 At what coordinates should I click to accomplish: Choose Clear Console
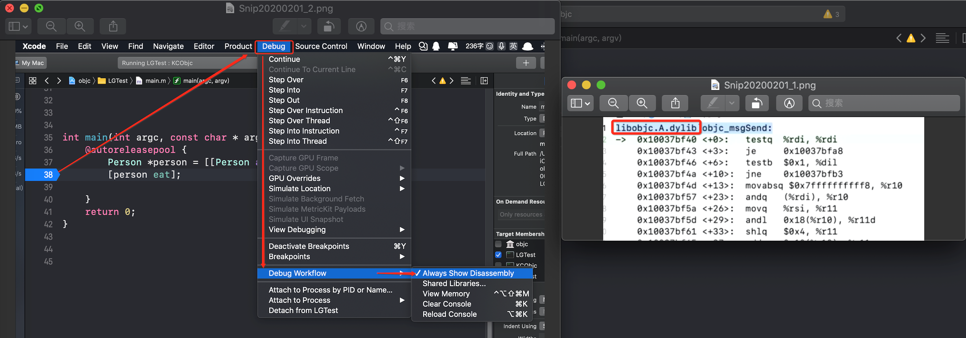point(472,304)
